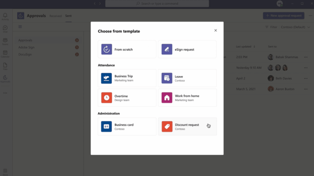Choose the eSign request template icon
314x176 pixels.
coord(167,49)
